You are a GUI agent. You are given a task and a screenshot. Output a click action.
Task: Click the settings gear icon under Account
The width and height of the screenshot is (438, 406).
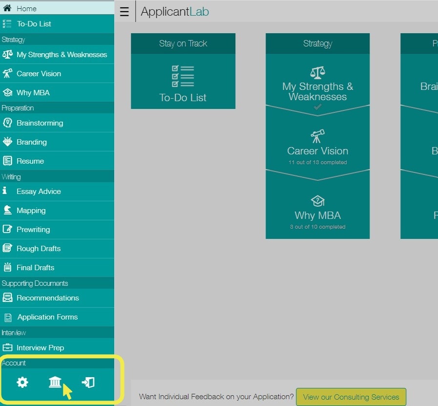pyautogui.click(x=22, y=383)
